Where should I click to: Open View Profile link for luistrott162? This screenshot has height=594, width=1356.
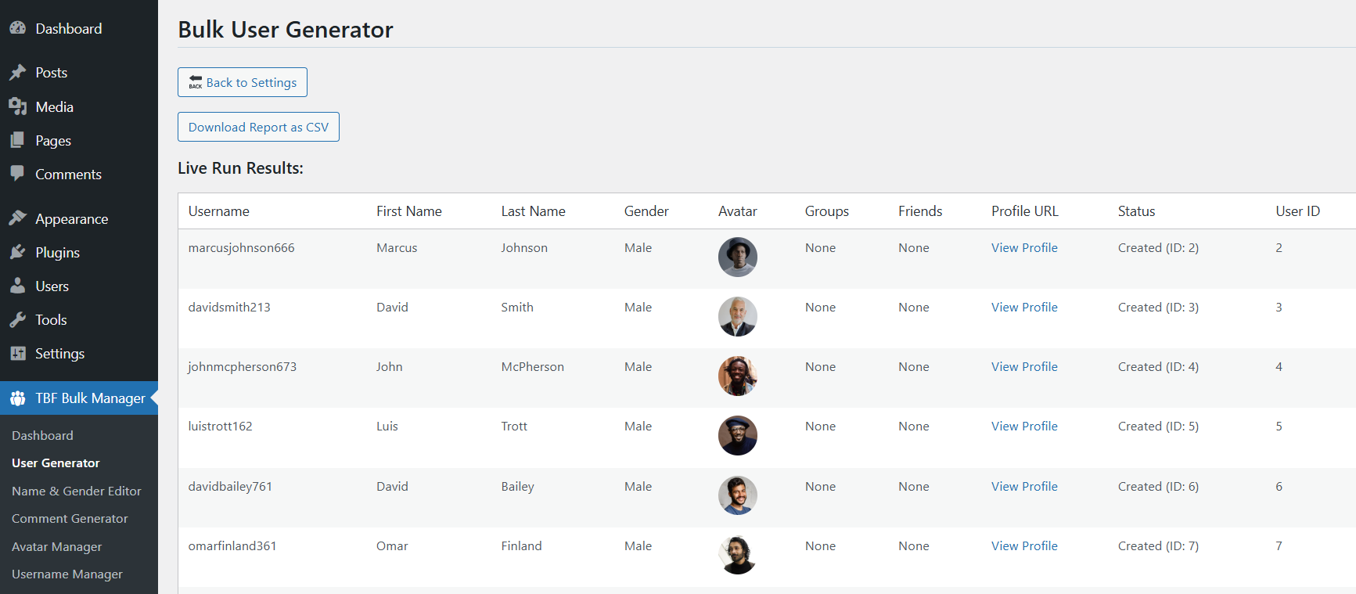1023,426
